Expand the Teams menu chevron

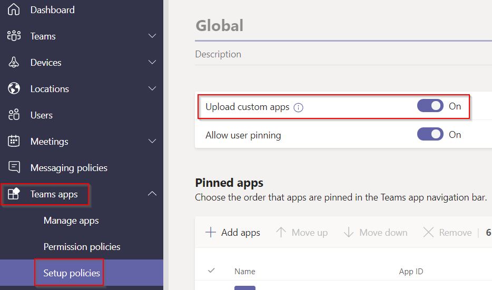point(152,36)
